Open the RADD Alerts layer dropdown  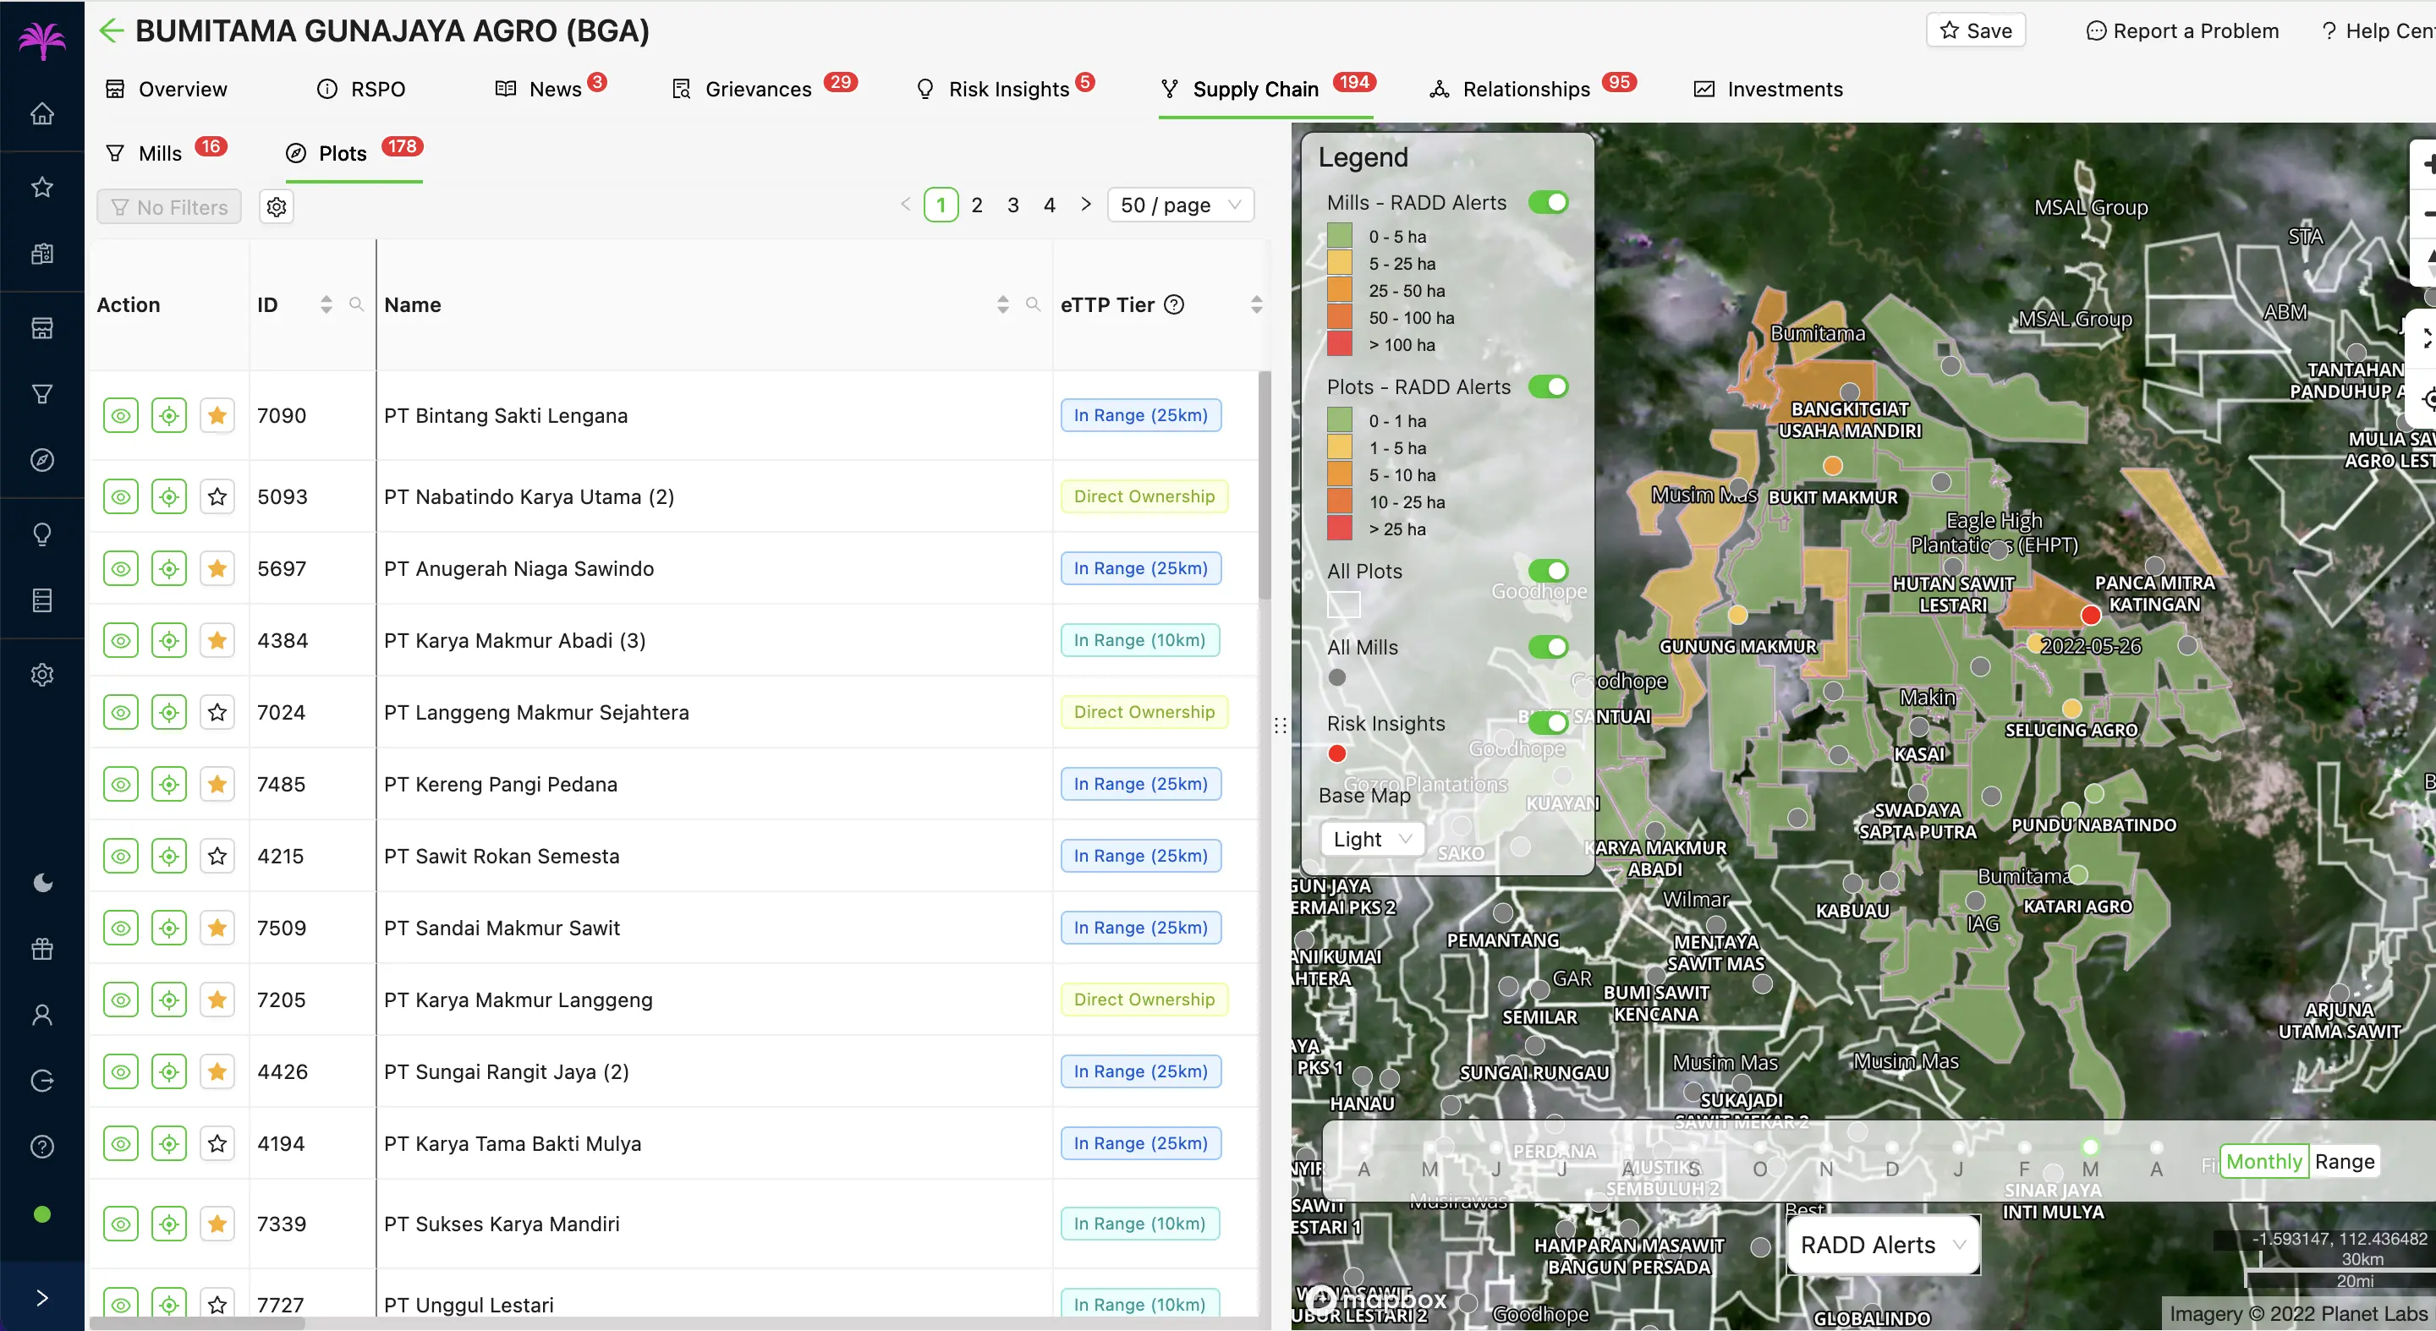(x=1882, y=1245)
